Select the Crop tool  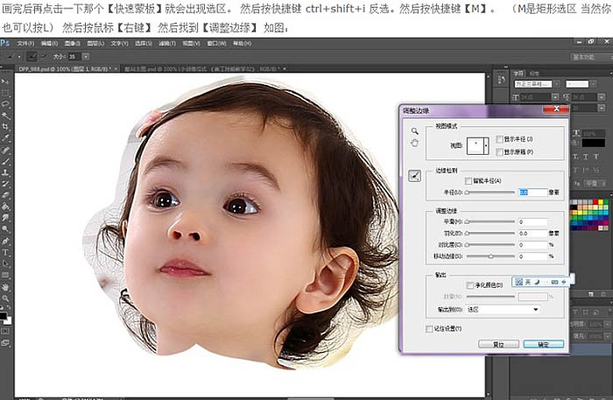click(6, 125)
